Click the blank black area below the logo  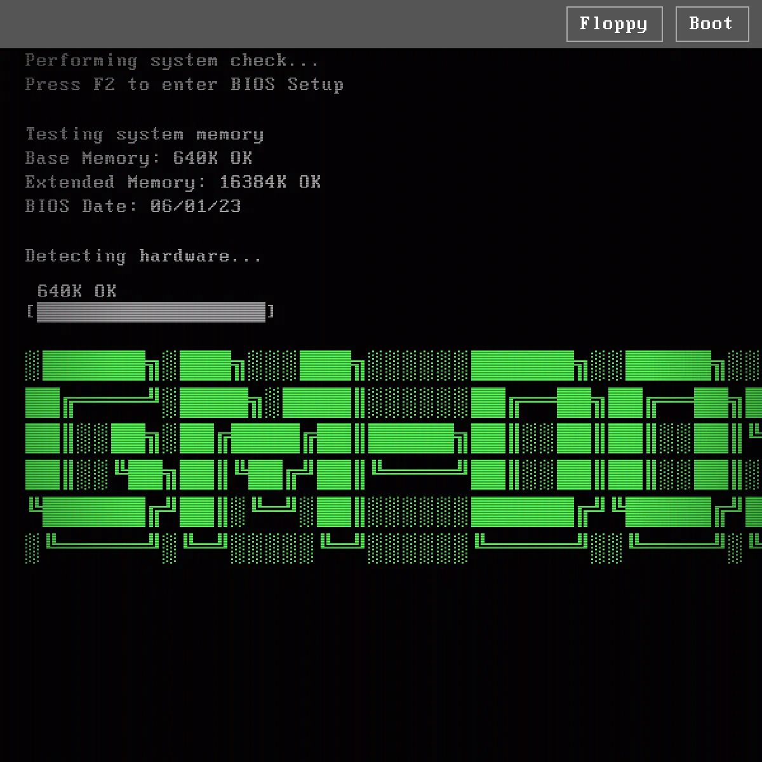(x=381, y=660)
